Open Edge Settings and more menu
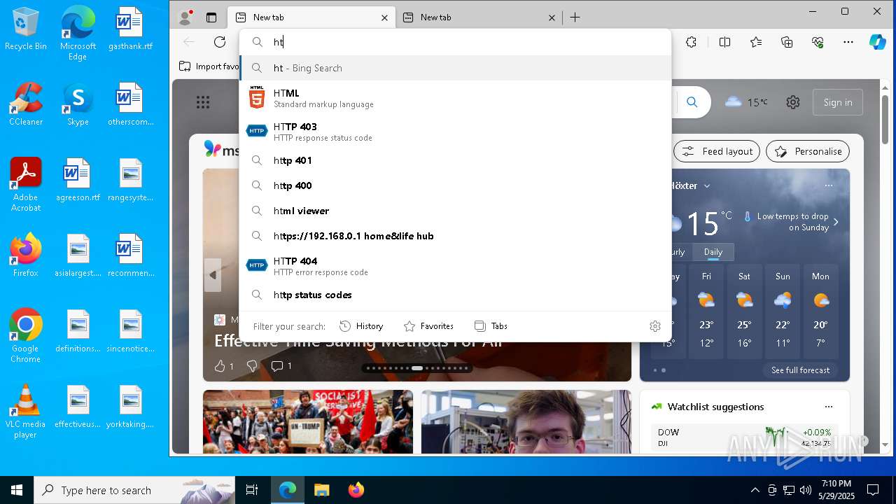896x504 pixels. tap(848, 42)
